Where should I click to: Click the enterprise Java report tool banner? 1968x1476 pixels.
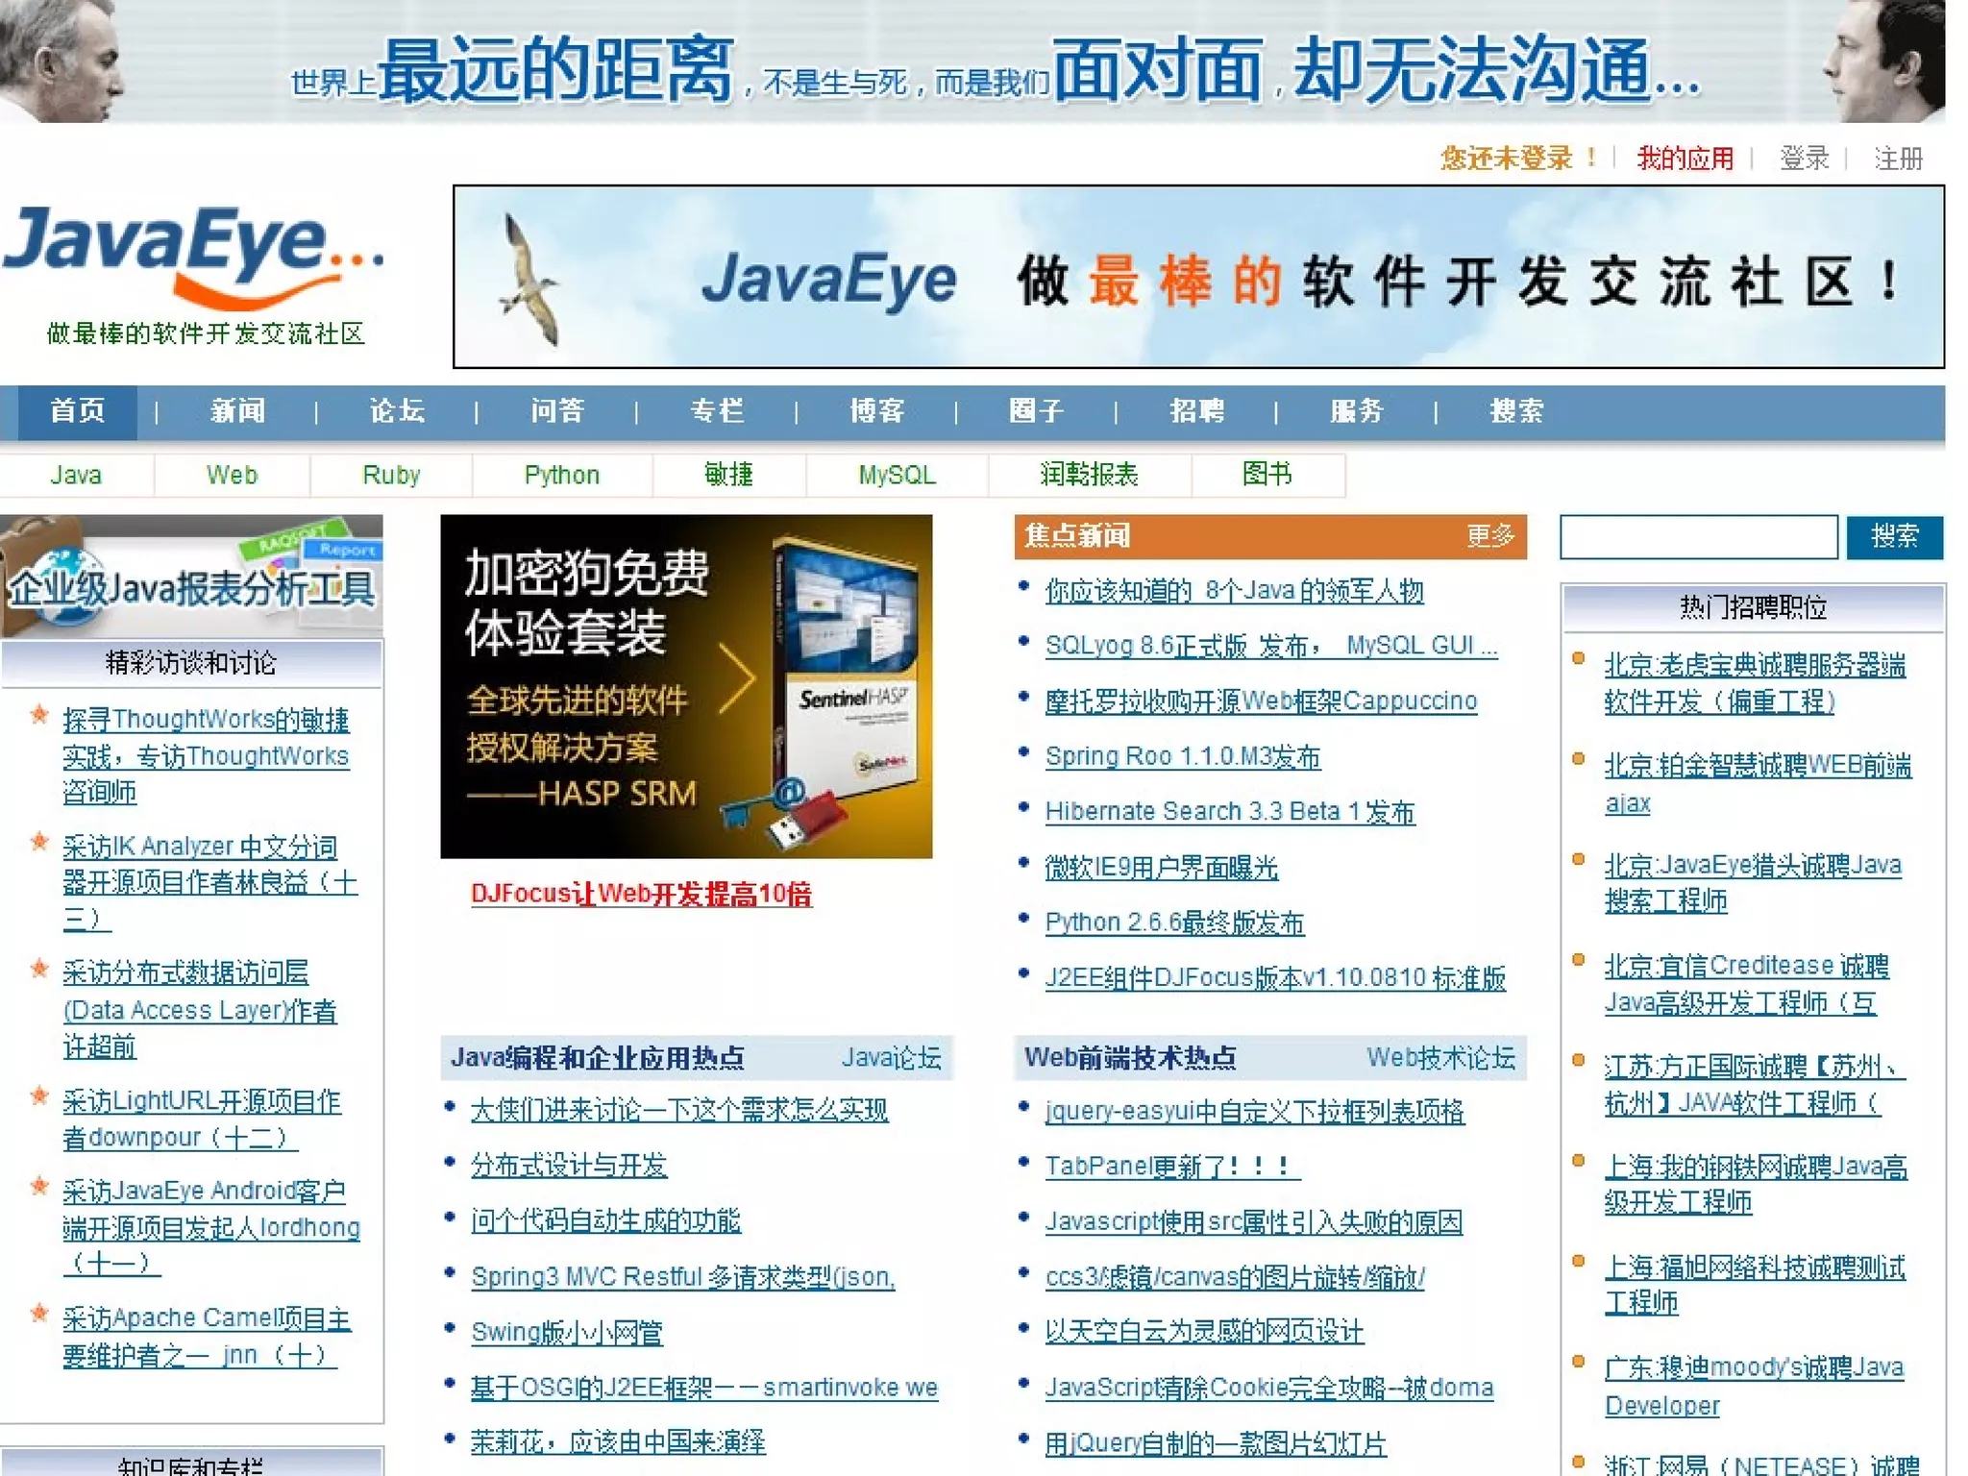[x=191, y=577]
